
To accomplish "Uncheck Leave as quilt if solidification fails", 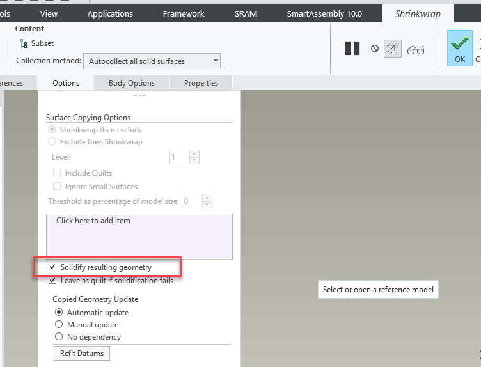I will (52, 280).
